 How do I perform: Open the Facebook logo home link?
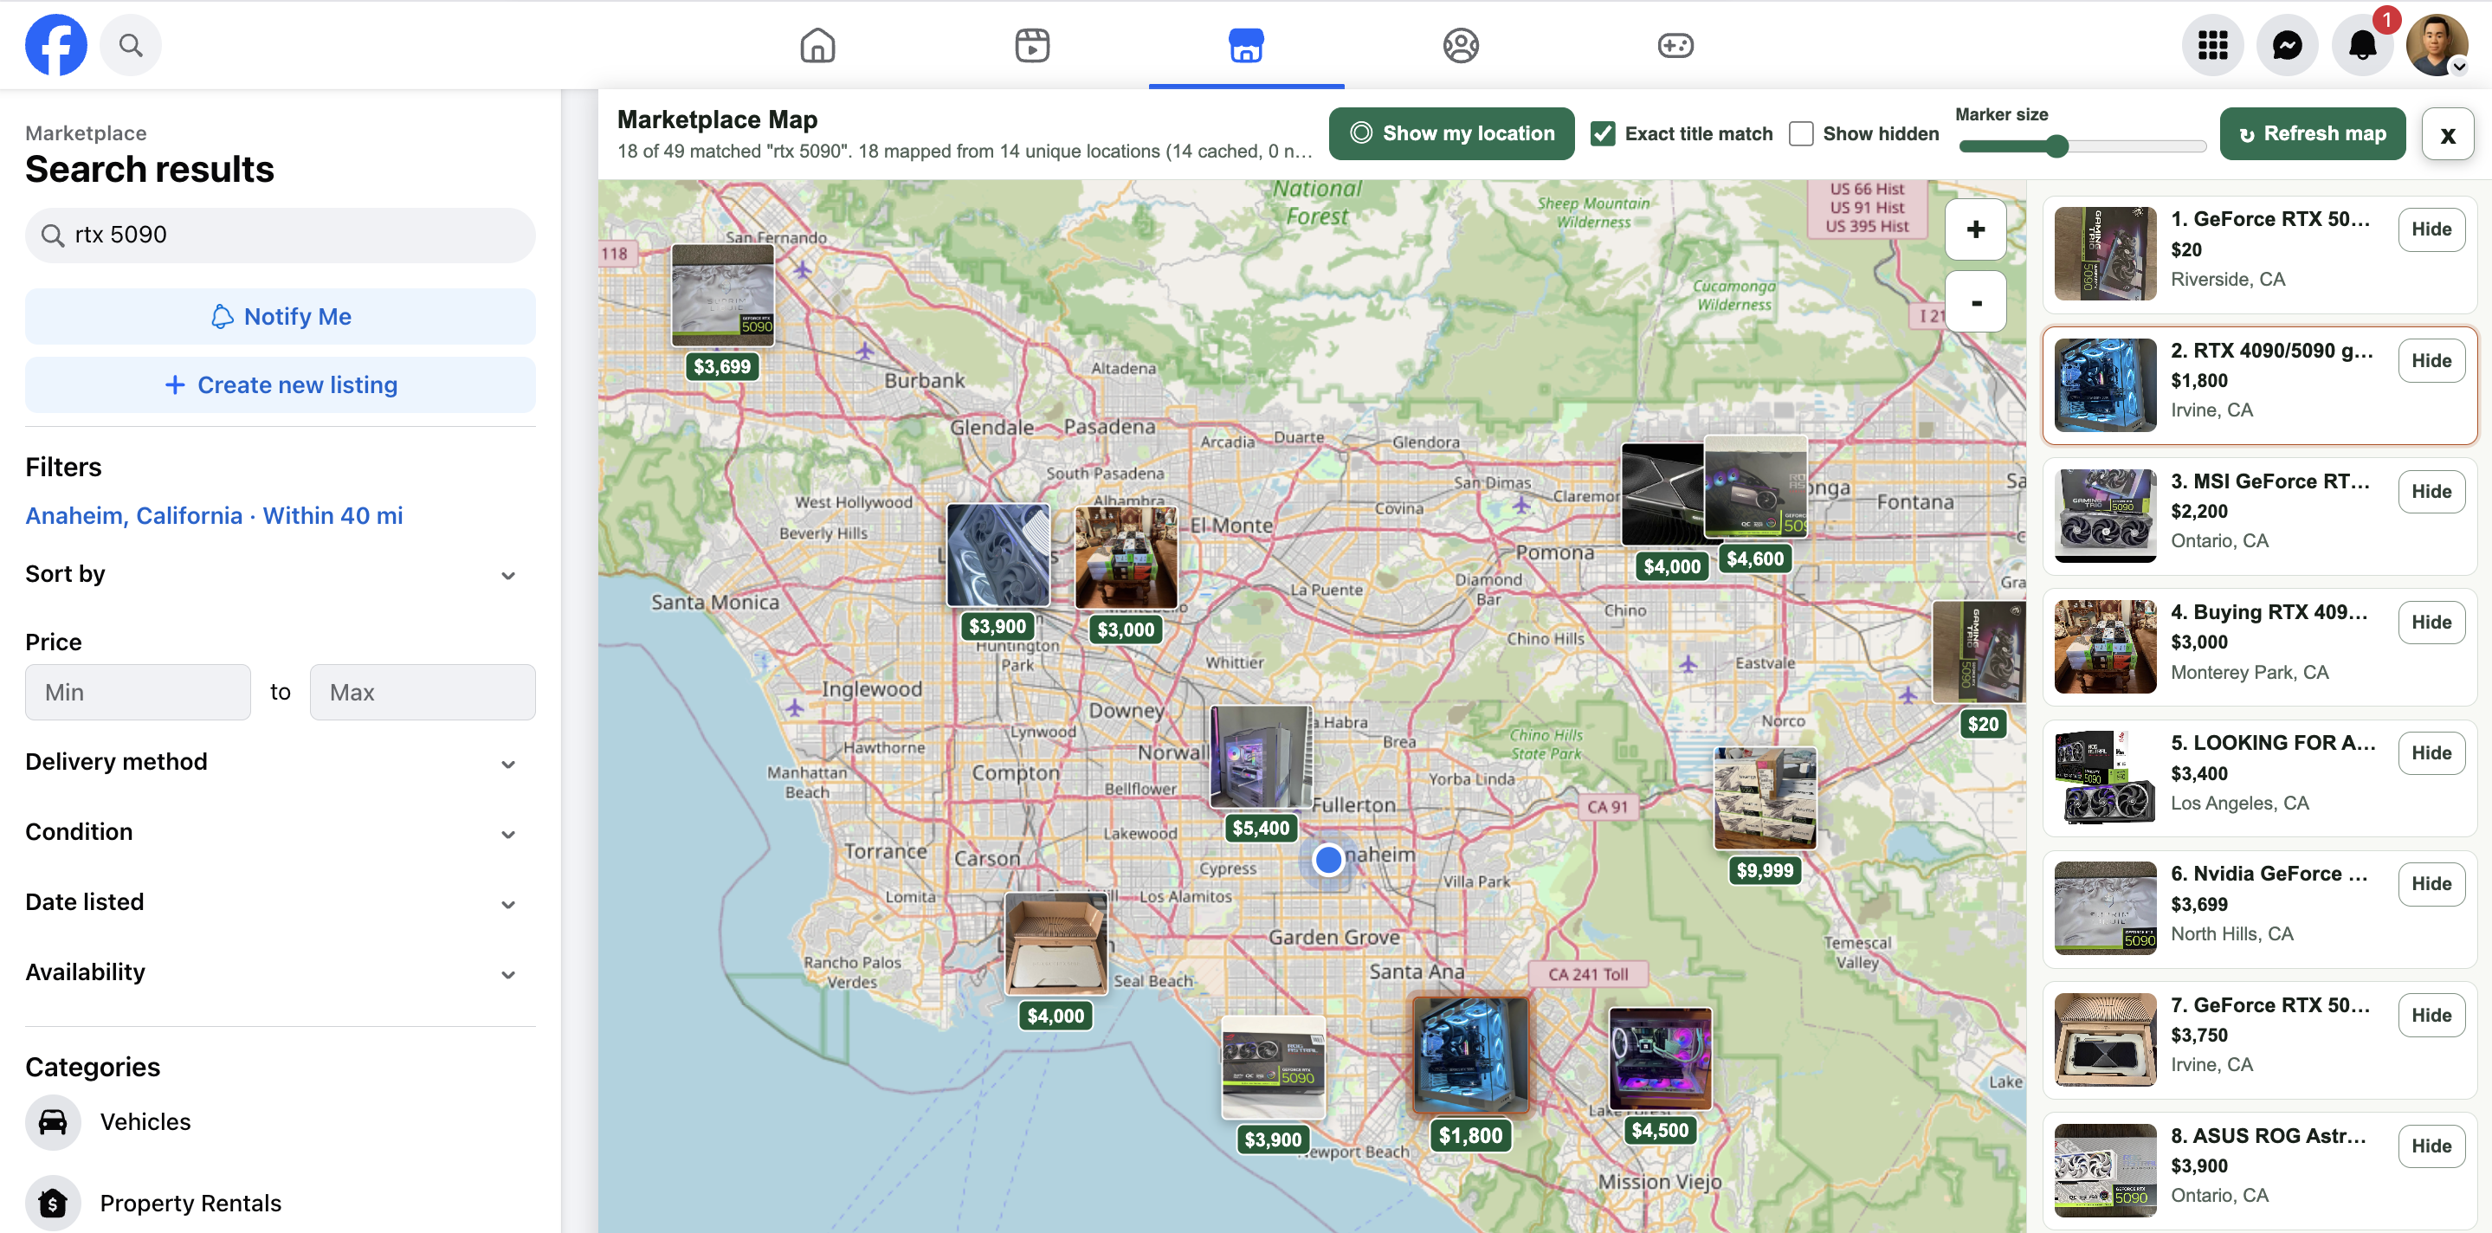click(x=56, y=44)
